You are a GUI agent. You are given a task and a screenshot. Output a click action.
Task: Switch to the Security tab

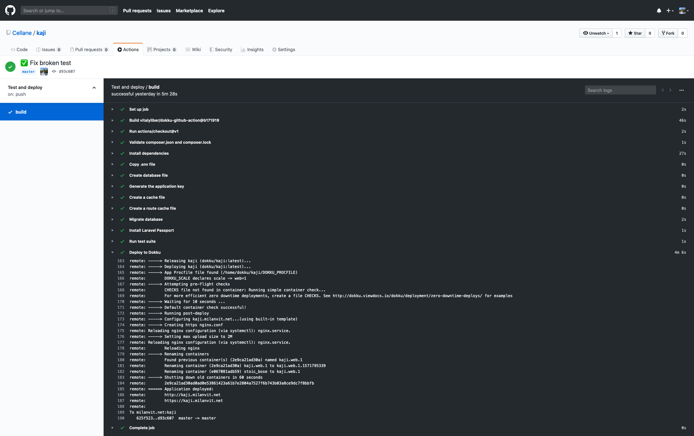pyautogui.click(x=221, y=50)
